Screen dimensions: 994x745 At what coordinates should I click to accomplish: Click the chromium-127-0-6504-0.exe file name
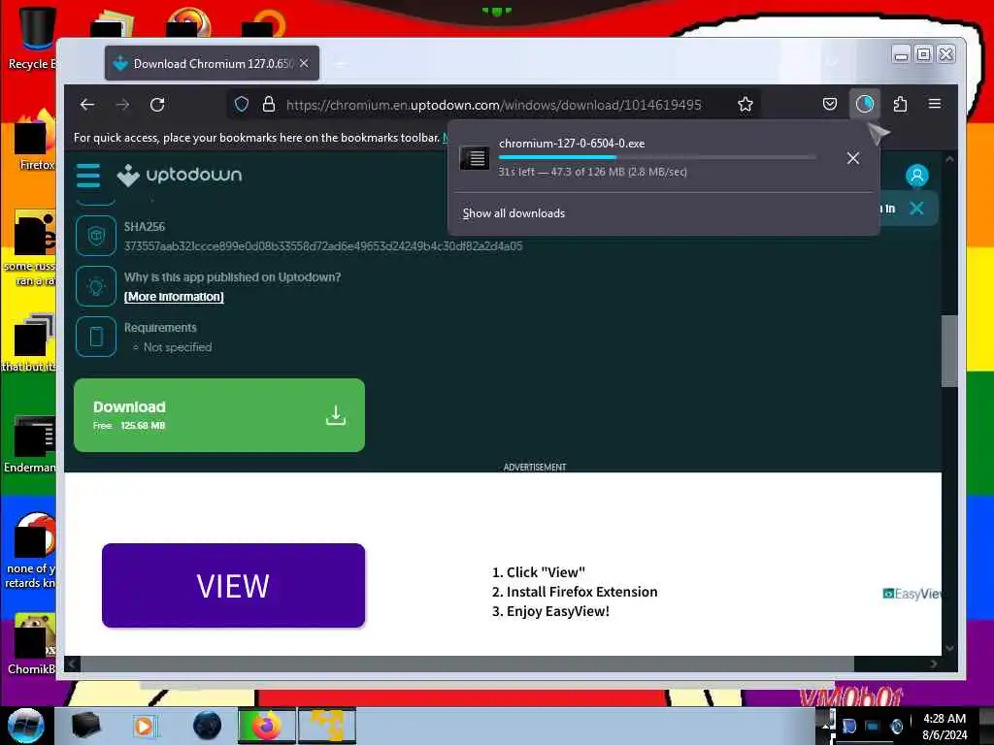pyautogui.click(x=572, y=144)
